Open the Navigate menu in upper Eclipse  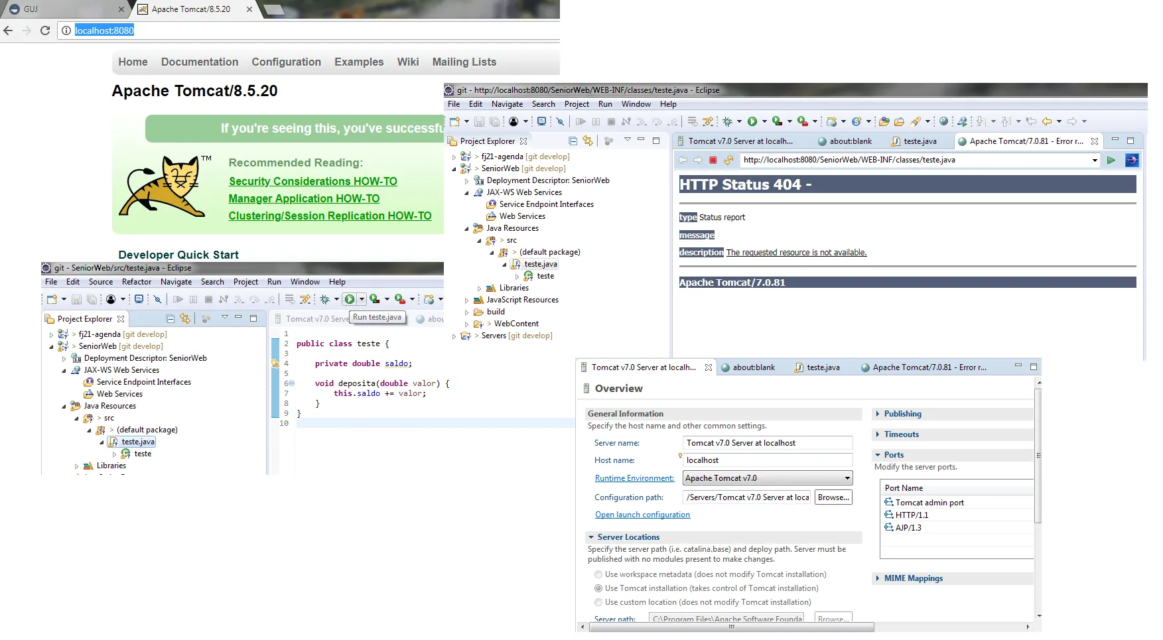(x=507, y=104)
